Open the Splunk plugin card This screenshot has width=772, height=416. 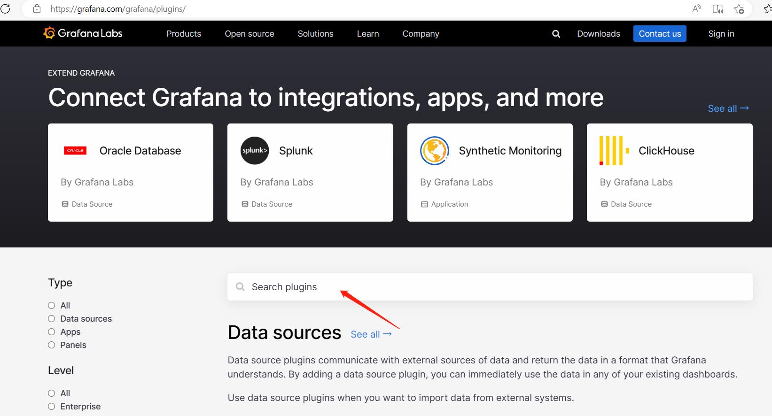[310, 172]
